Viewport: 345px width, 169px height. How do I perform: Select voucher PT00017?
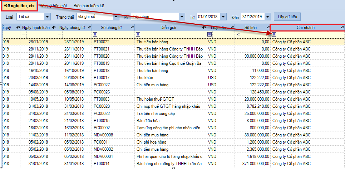(x=102, y=78)
